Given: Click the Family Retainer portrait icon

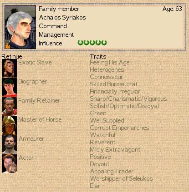Looking at the screenshot, I should 9,106.
